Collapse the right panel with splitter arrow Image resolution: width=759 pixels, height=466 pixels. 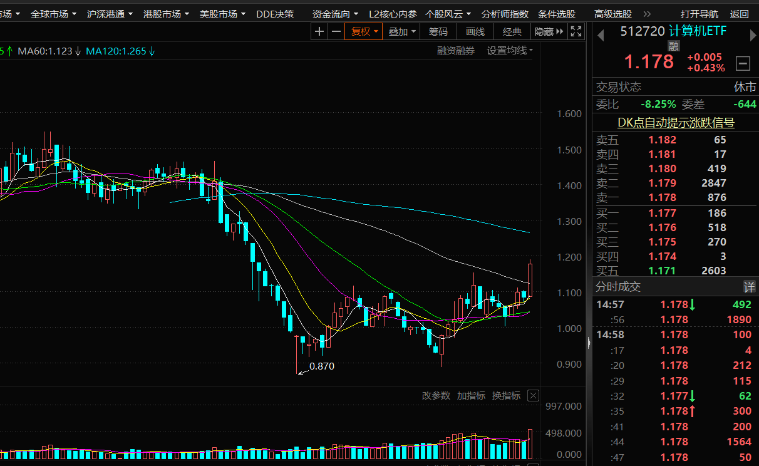click(x=589, y=343)
